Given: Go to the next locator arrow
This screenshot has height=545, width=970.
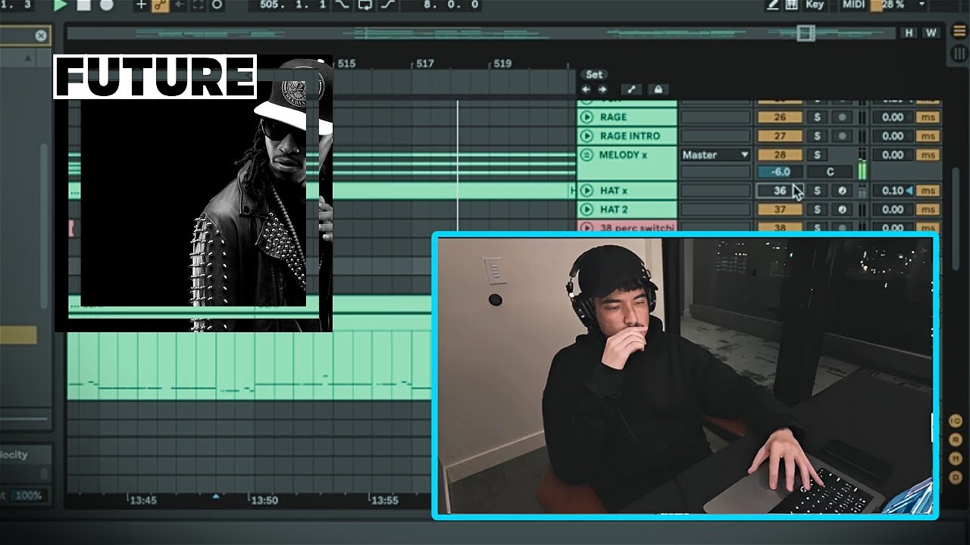Looking at the screenshot, I should point(602,89).
